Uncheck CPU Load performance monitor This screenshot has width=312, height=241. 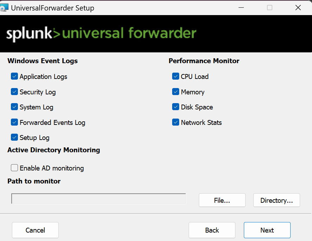[176, 76]
